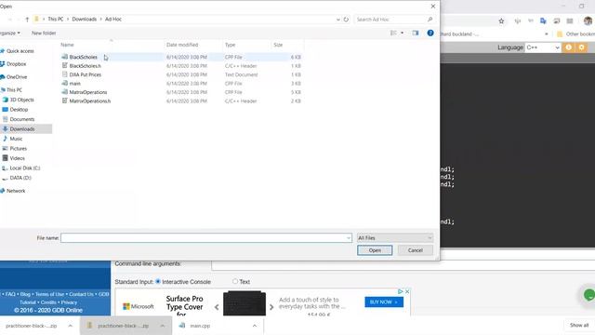Click the DJIA Put Prices document icon
The image size is (595, 335).
(64, 74)
